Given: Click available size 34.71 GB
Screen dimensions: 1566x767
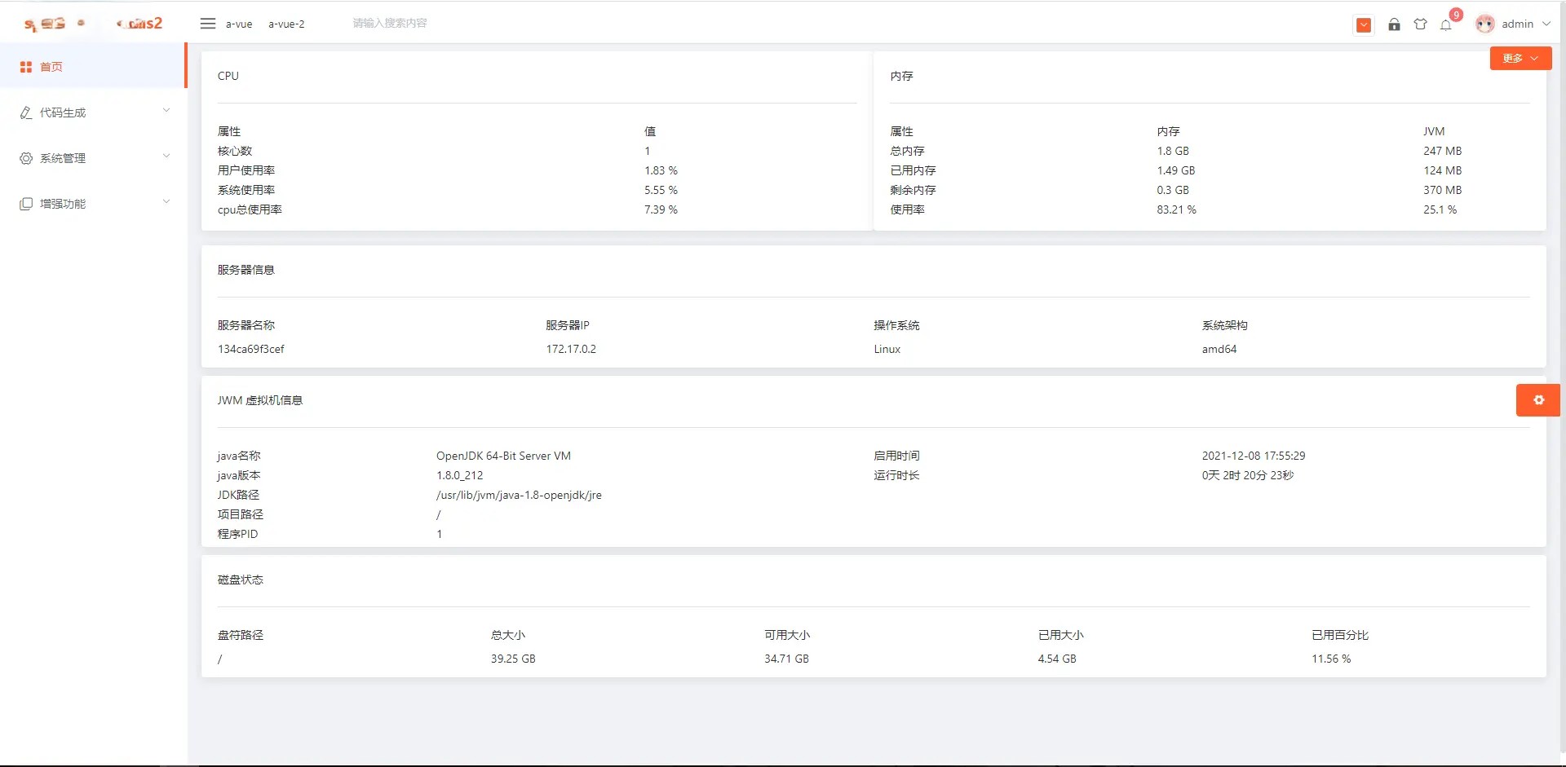Looking at the screenshot, I should tap(786, 659).
